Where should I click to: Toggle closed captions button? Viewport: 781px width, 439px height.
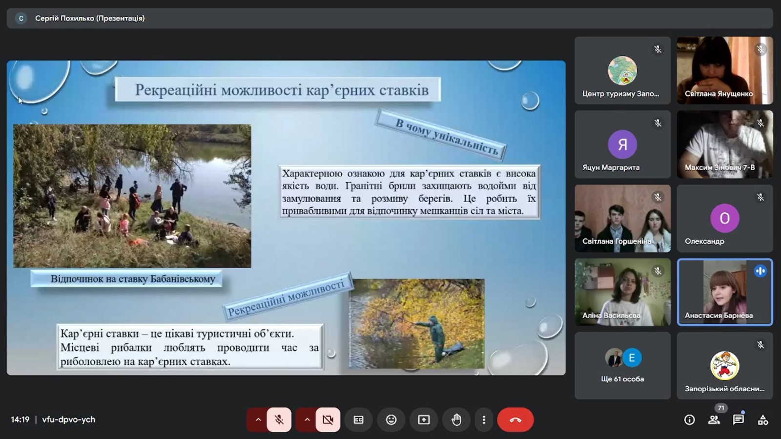click(x=358, y=420)
